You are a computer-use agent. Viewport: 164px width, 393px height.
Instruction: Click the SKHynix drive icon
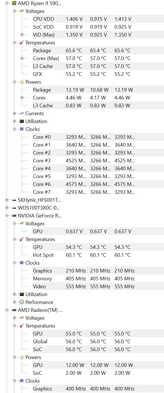[14, 200]
